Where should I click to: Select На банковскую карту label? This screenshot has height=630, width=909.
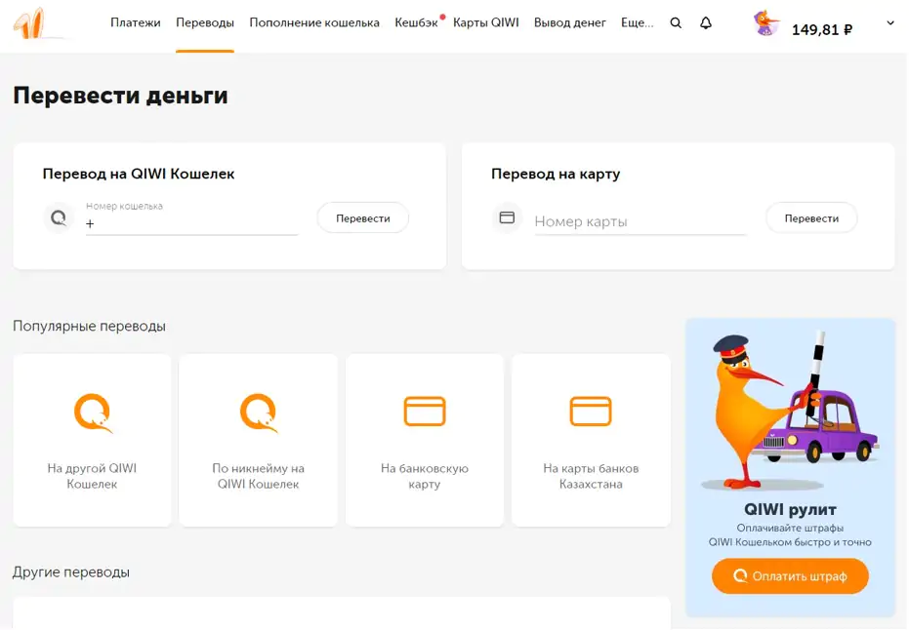click(x=425, y=476)
